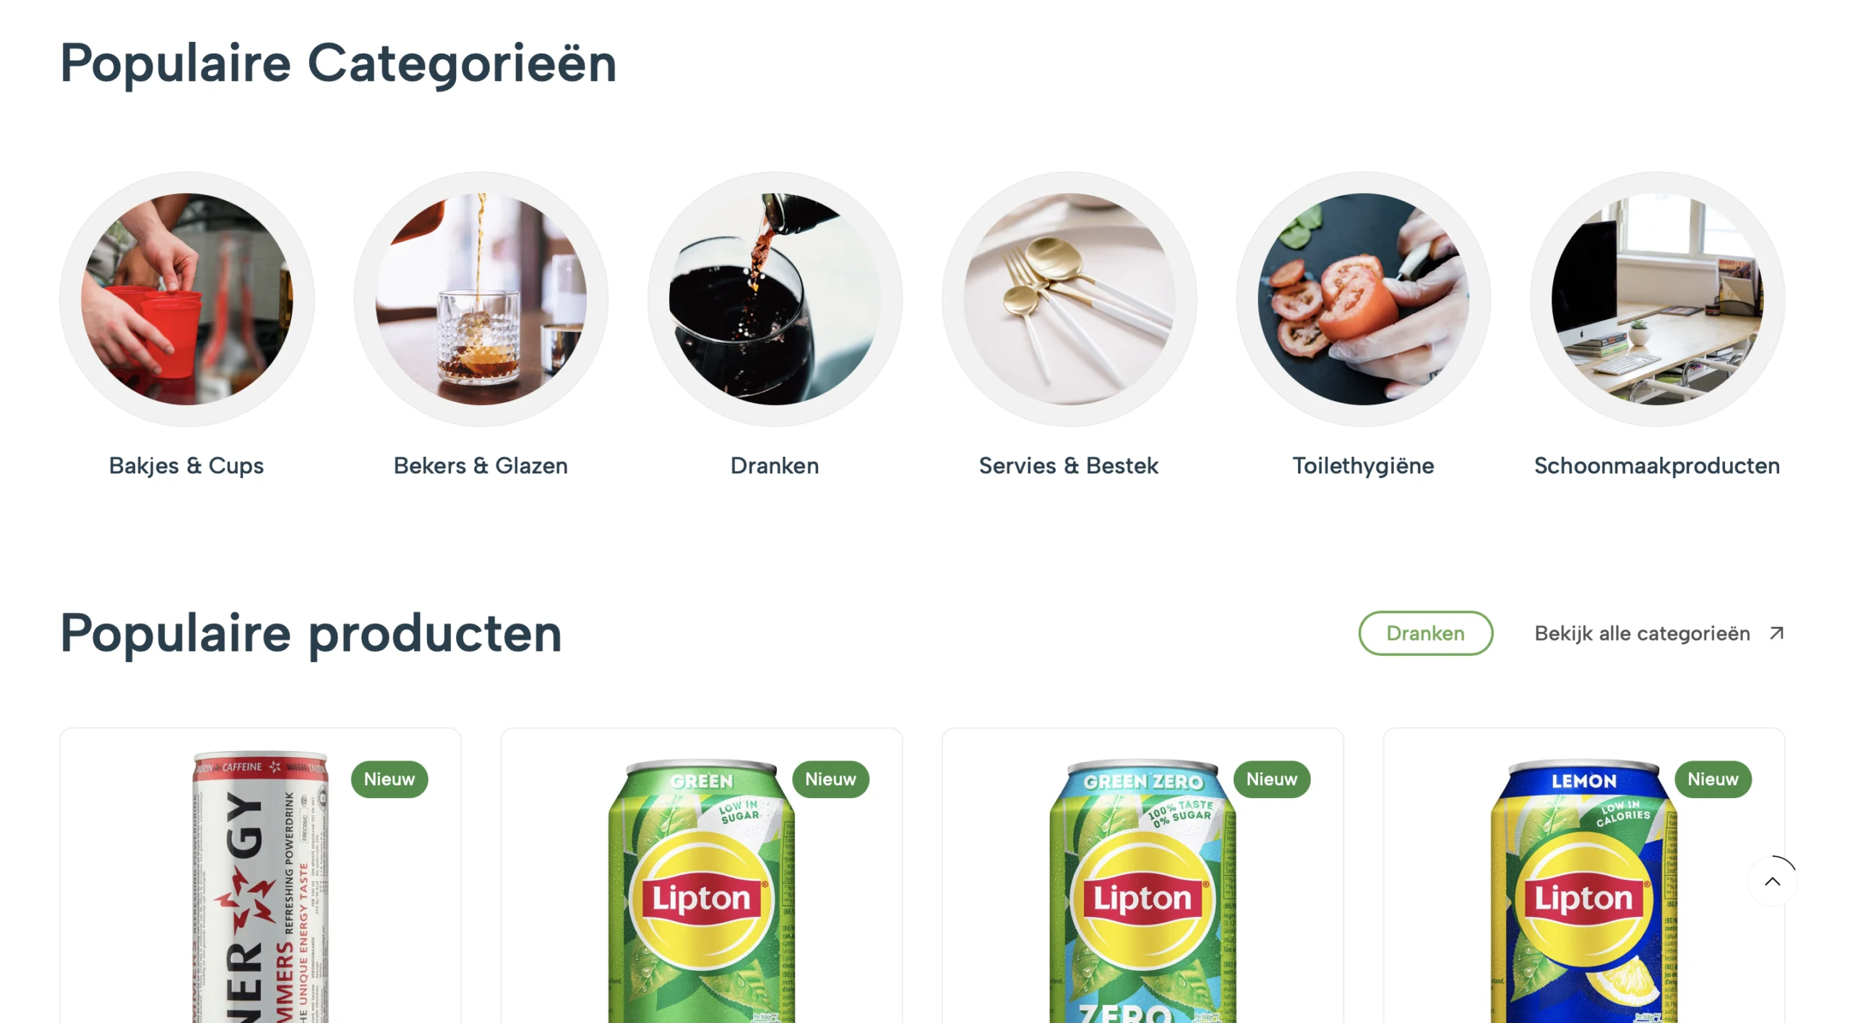1850x1023 pixels.
Task: Open the Bakjes & Cups category image
Action: pos(186,299)
